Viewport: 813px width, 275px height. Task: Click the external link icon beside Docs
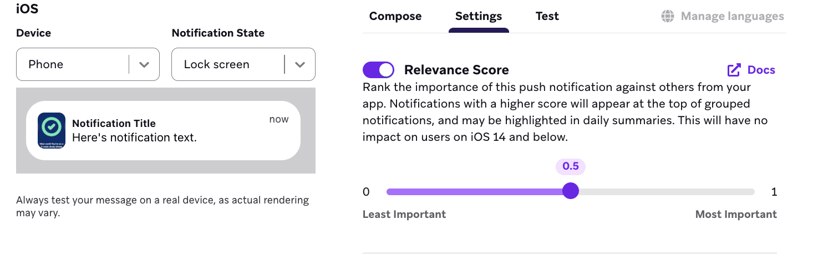734,70
